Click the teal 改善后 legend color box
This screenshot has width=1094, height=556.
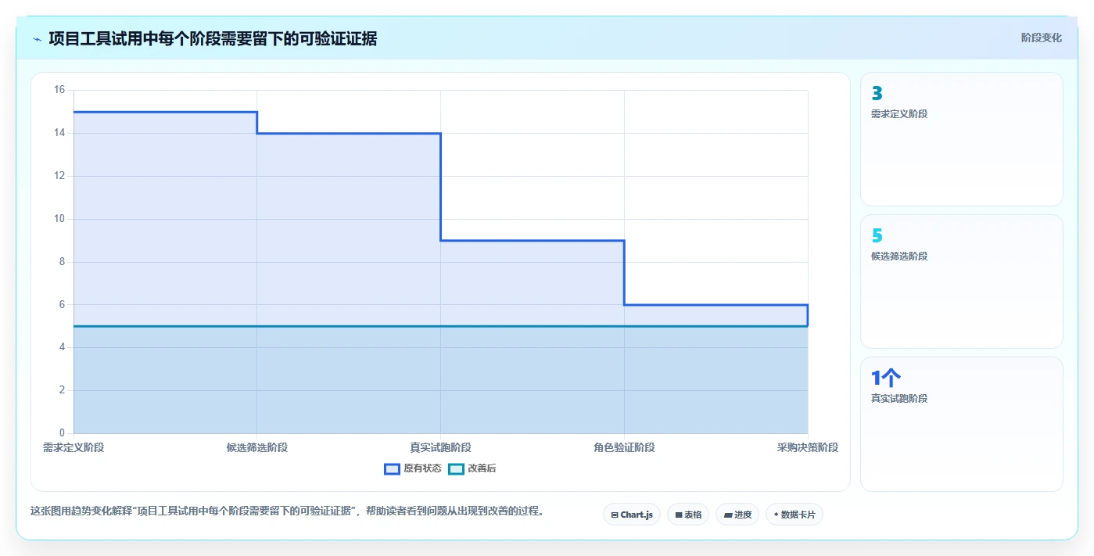(x=456, y=468)
